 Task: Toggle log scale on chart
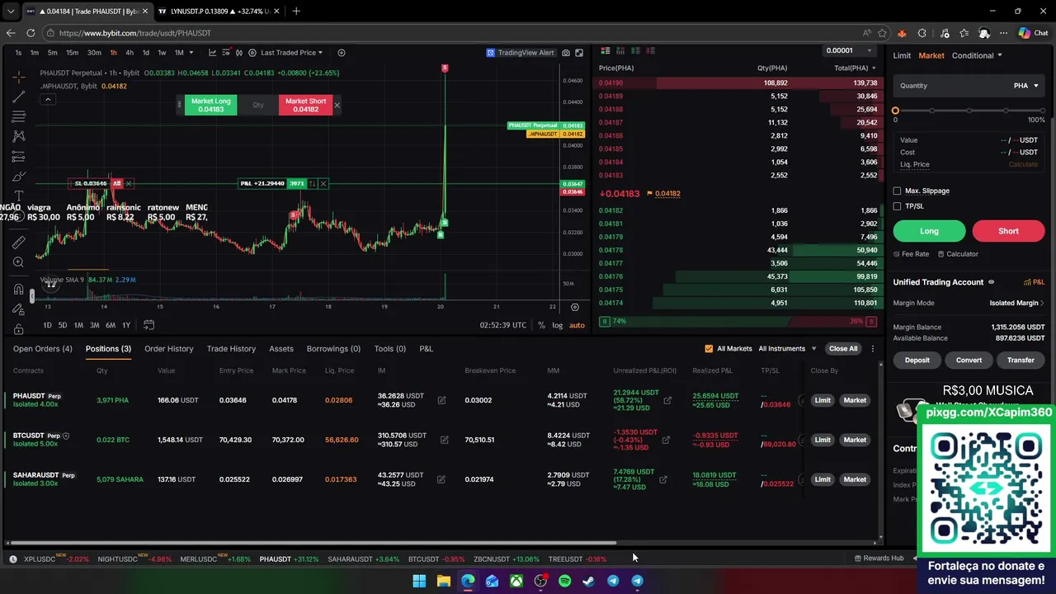pos(558,325)
